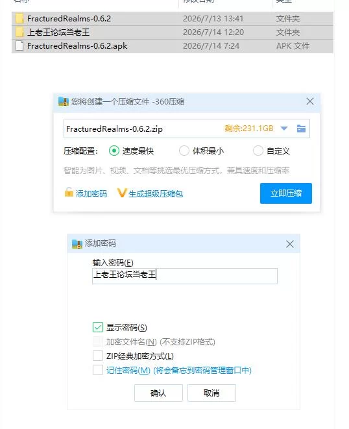Close the 360压缩 create archive dialog
Screen dimensions: 349x429
(310, 101)
